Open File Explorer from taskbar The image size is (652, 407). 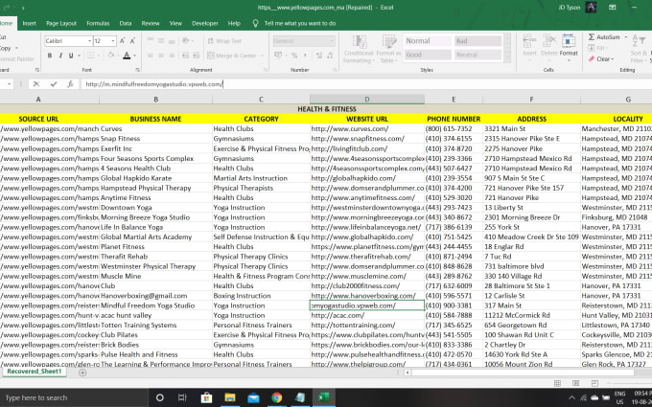coord(230,397)
